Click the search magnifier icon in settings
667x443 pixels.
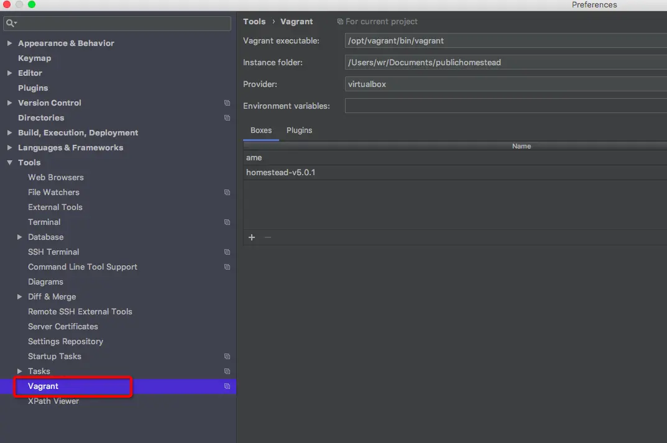pyautogui.click(x=11, y=23)
